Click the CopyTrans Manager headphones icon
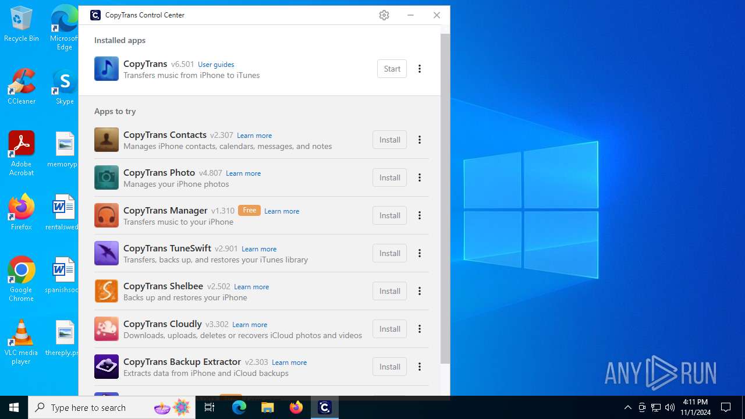The height and width of the screenshot is (419, 745). (x=107, y=215)
